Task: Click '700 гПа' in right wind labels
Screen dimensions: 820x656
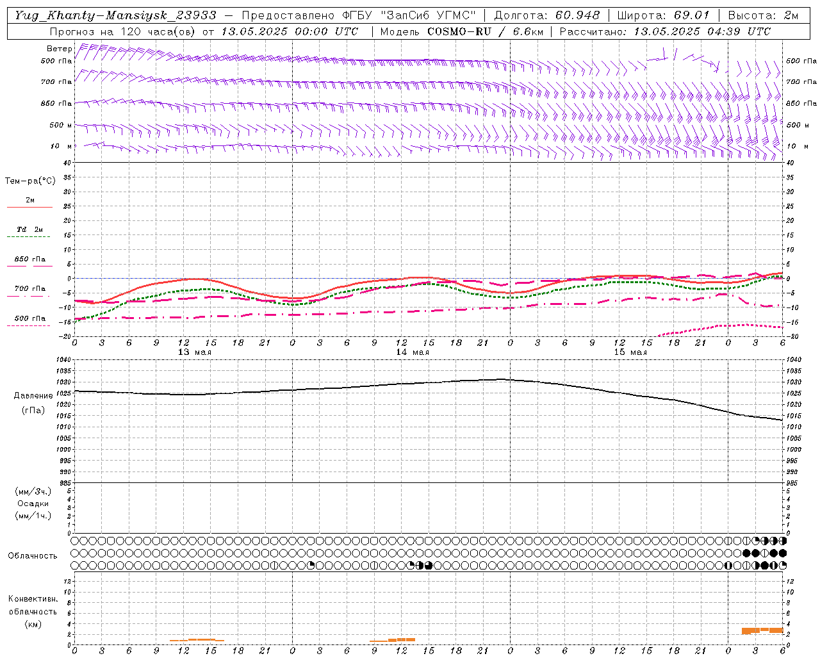Action: [801, 82]
